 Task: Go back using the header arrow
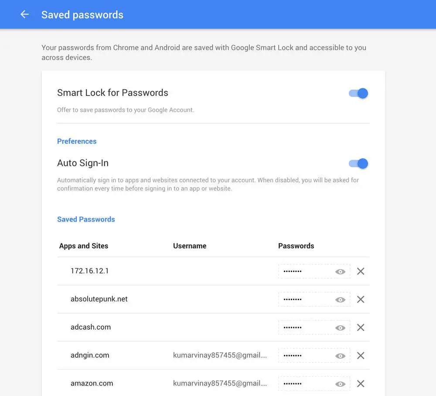(x=24, y=14)
